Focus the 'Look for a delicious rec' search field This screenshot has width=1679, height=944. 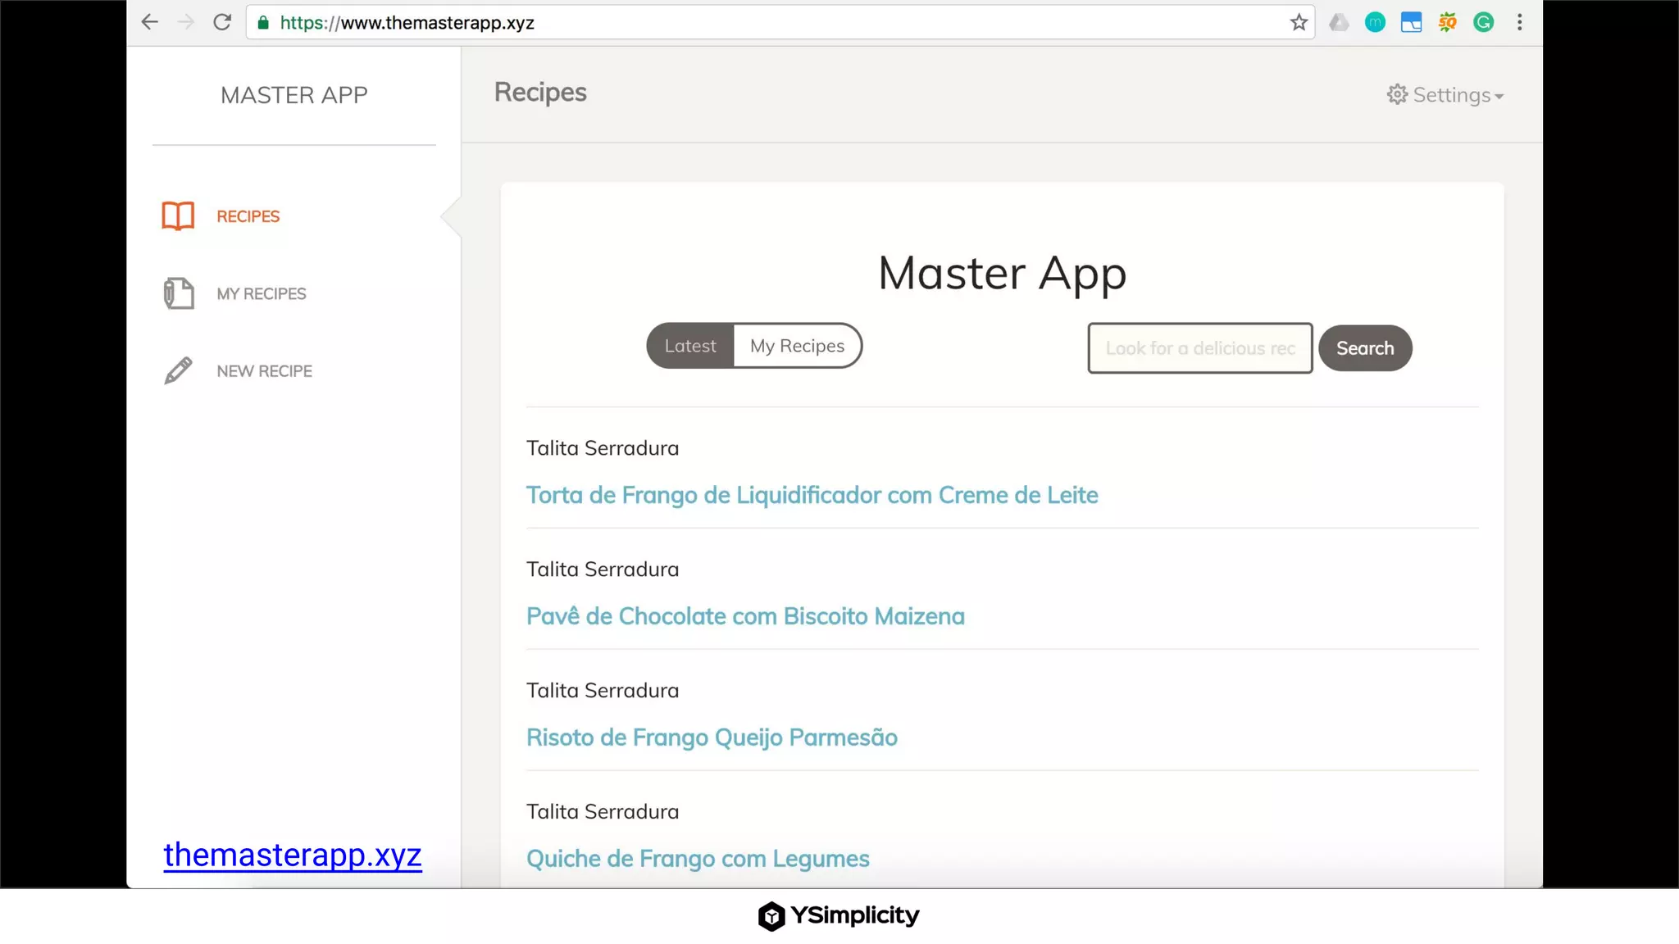coord(1200,348)
